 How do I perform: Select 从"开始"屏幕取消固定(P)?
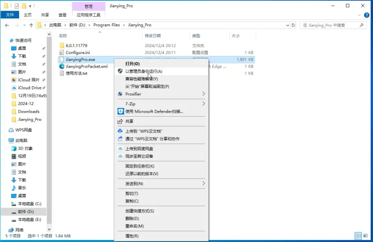(x=161, y=86)
